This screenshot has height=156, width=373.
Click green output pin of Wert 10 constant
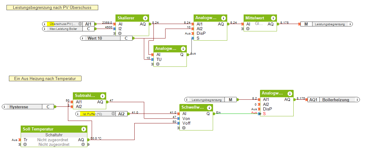[x=134, y=38]
